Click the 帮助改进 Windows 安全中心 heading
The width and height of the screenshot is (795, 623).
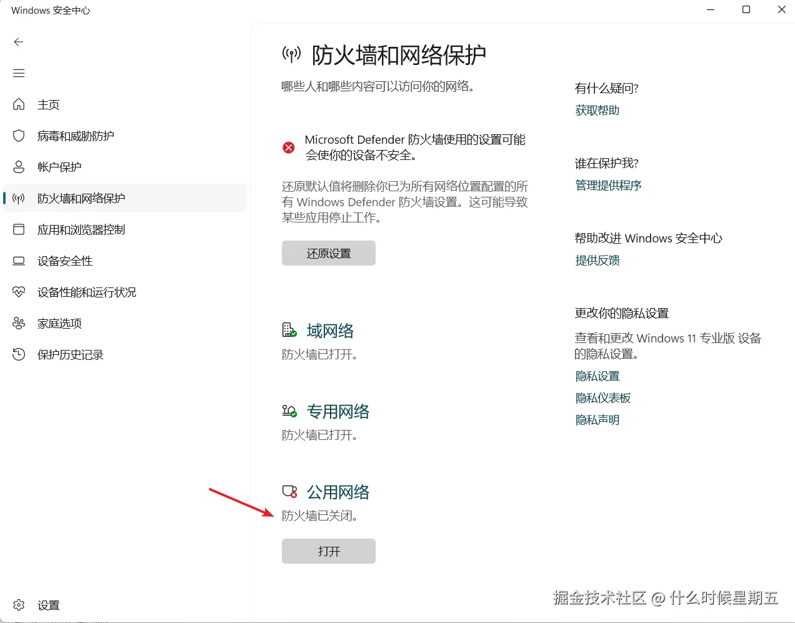click(649, 238)
